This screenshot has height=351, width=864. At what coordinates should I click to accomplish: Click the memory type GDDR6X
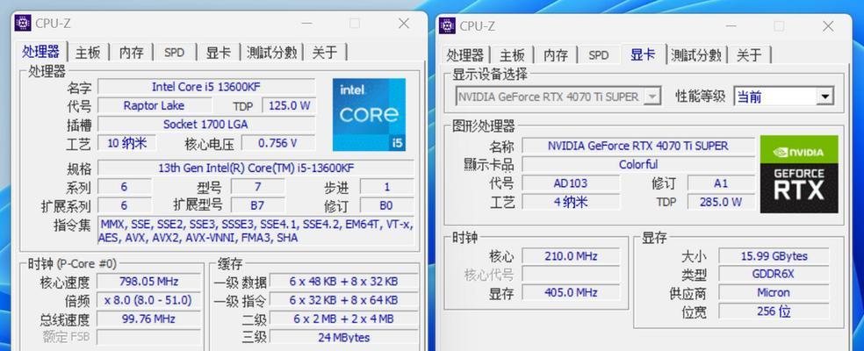tap(774, 275)
